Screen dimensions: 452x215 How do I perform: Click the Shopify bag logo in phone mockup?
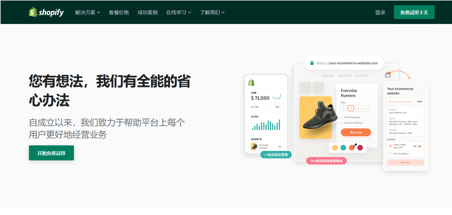click(x=251, y=82)
